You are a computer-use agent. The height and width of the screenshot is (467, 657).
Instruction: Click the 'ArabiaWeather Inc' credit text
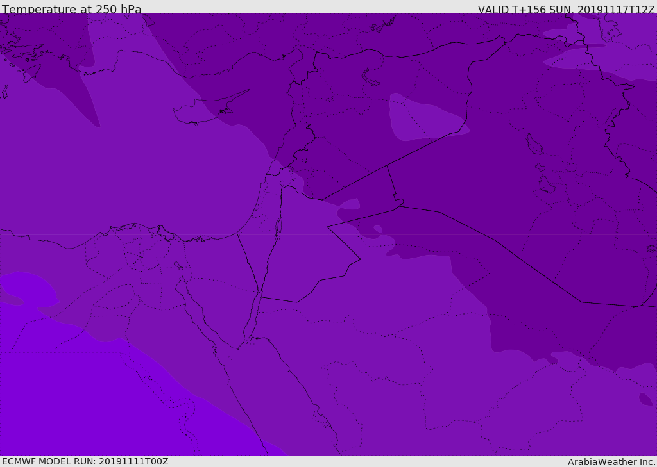pos(611,462)
